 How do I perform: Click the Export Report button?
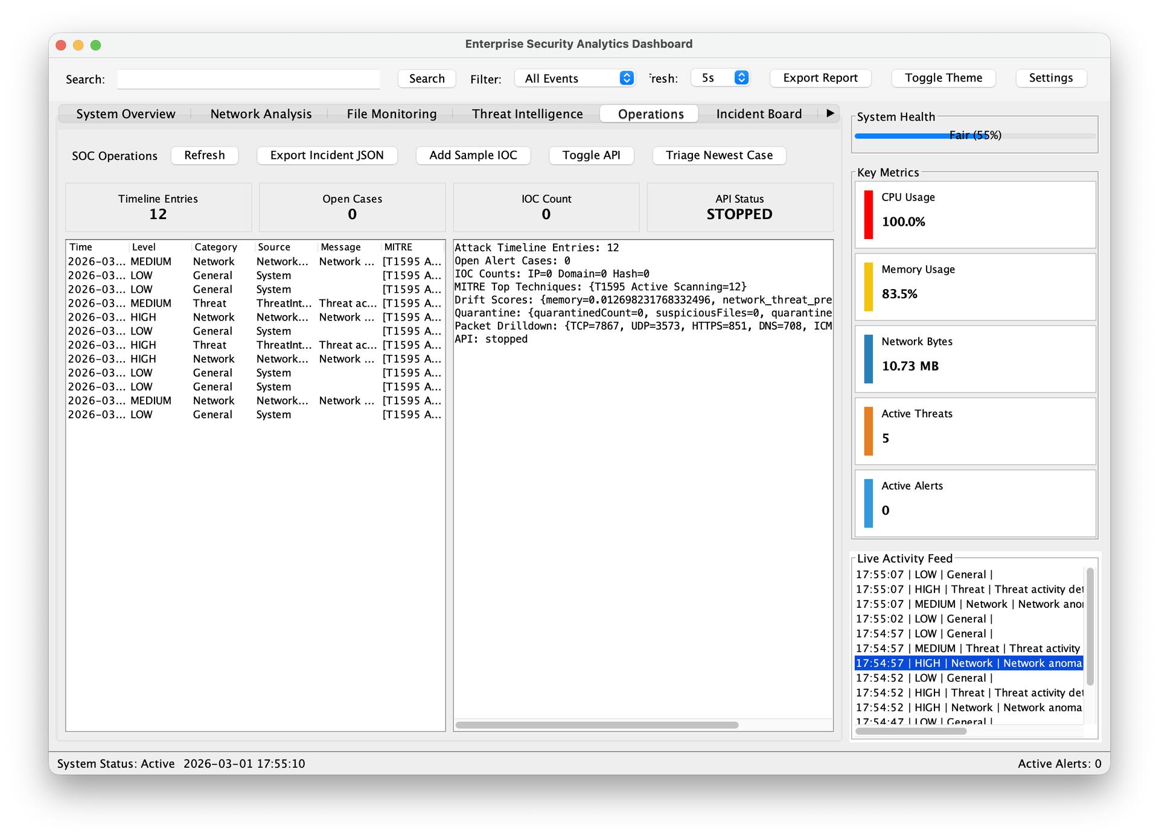point(820,78)
